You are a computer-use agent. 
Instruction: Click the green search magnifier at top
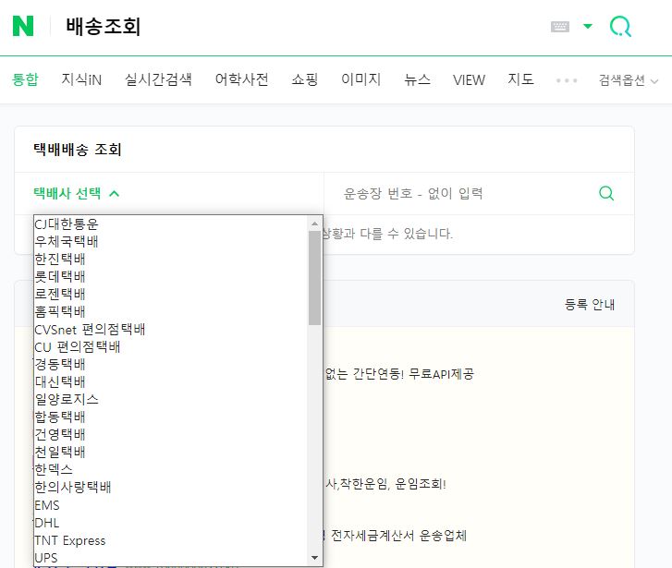[x=620, y=27]
